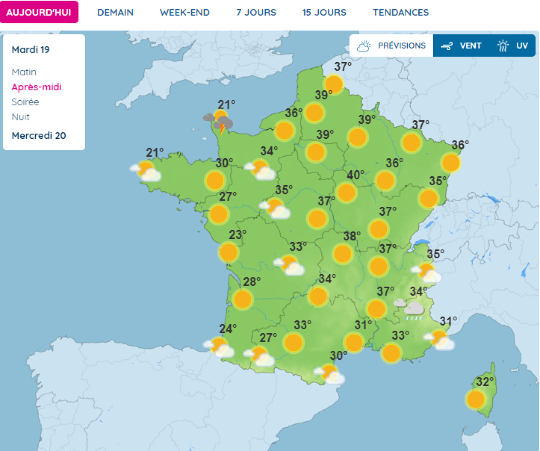Select the Week-end tab
This screenshot has height=451, width=540.
tap(184, 12)
